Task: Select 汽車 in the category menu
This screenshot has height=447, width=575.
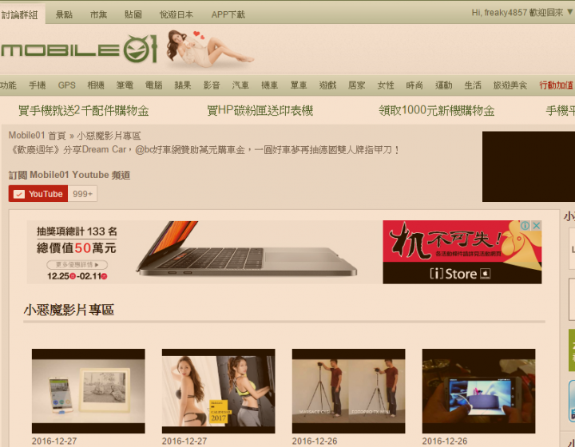Action: coord(240,85)
